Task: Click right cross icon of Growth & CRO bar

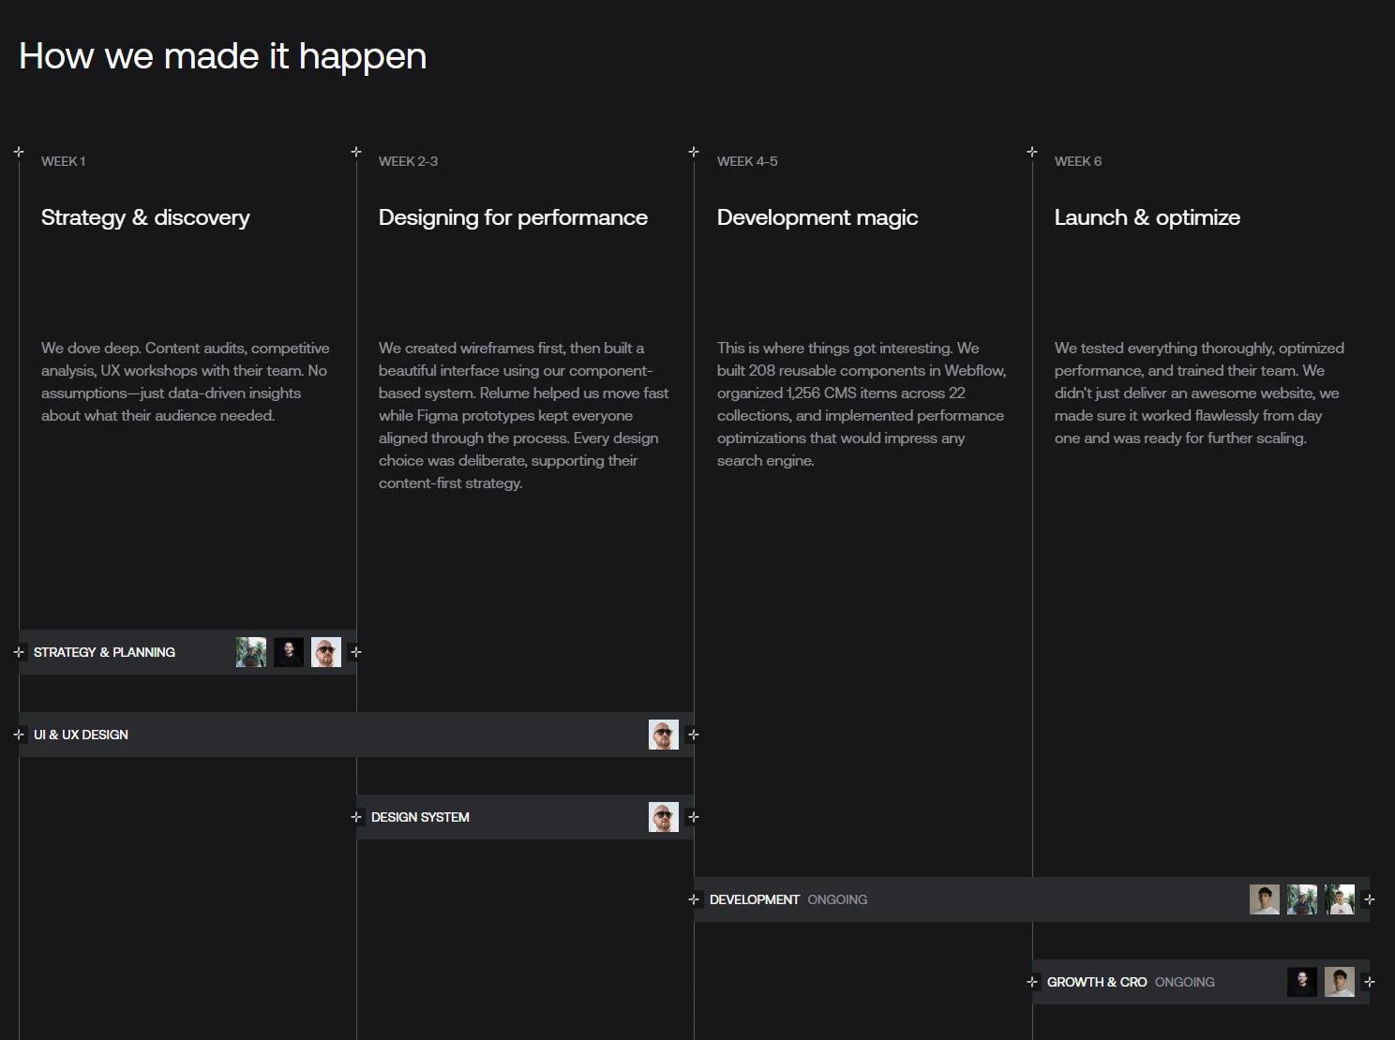Action: (x=1370, y=982)
